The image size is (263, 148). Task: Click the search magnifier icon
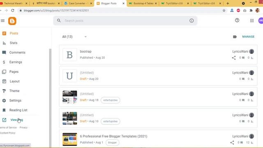[x=59, y=21]
